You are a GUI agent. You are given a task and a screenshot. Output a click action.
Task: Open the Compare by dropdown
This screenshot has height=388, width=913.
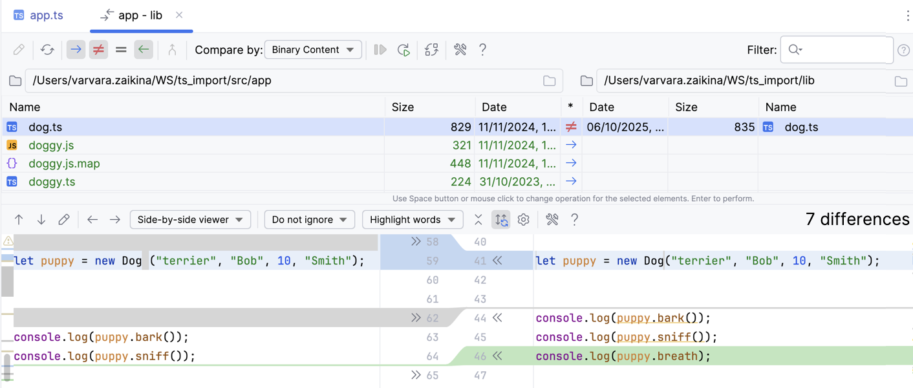pos(313,50)
